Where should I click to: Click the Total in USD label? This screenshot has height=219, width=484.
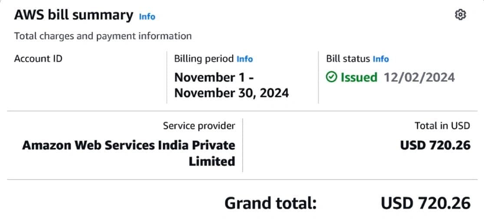point(442,126)
